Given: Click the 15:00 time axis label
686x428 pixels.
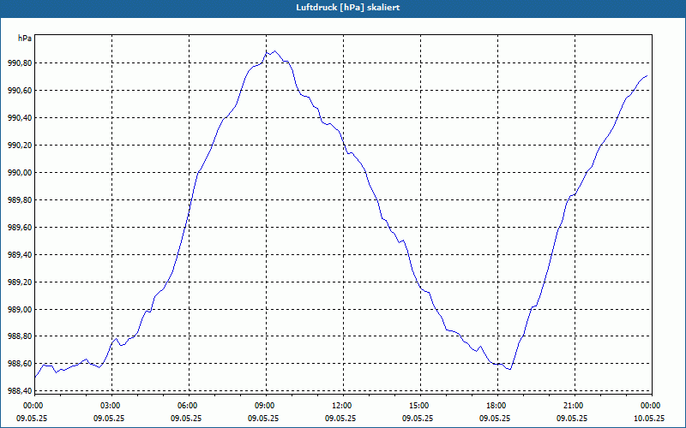Looking at the screenshot, I should 420,406.
